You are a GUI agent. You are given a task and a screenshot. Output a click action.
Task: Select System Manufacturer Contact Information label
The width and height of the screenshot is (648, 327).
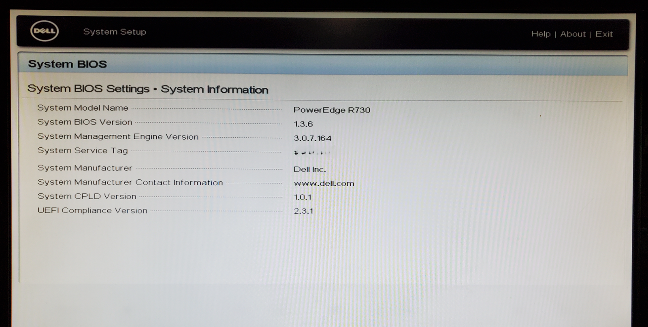[130, 182]
